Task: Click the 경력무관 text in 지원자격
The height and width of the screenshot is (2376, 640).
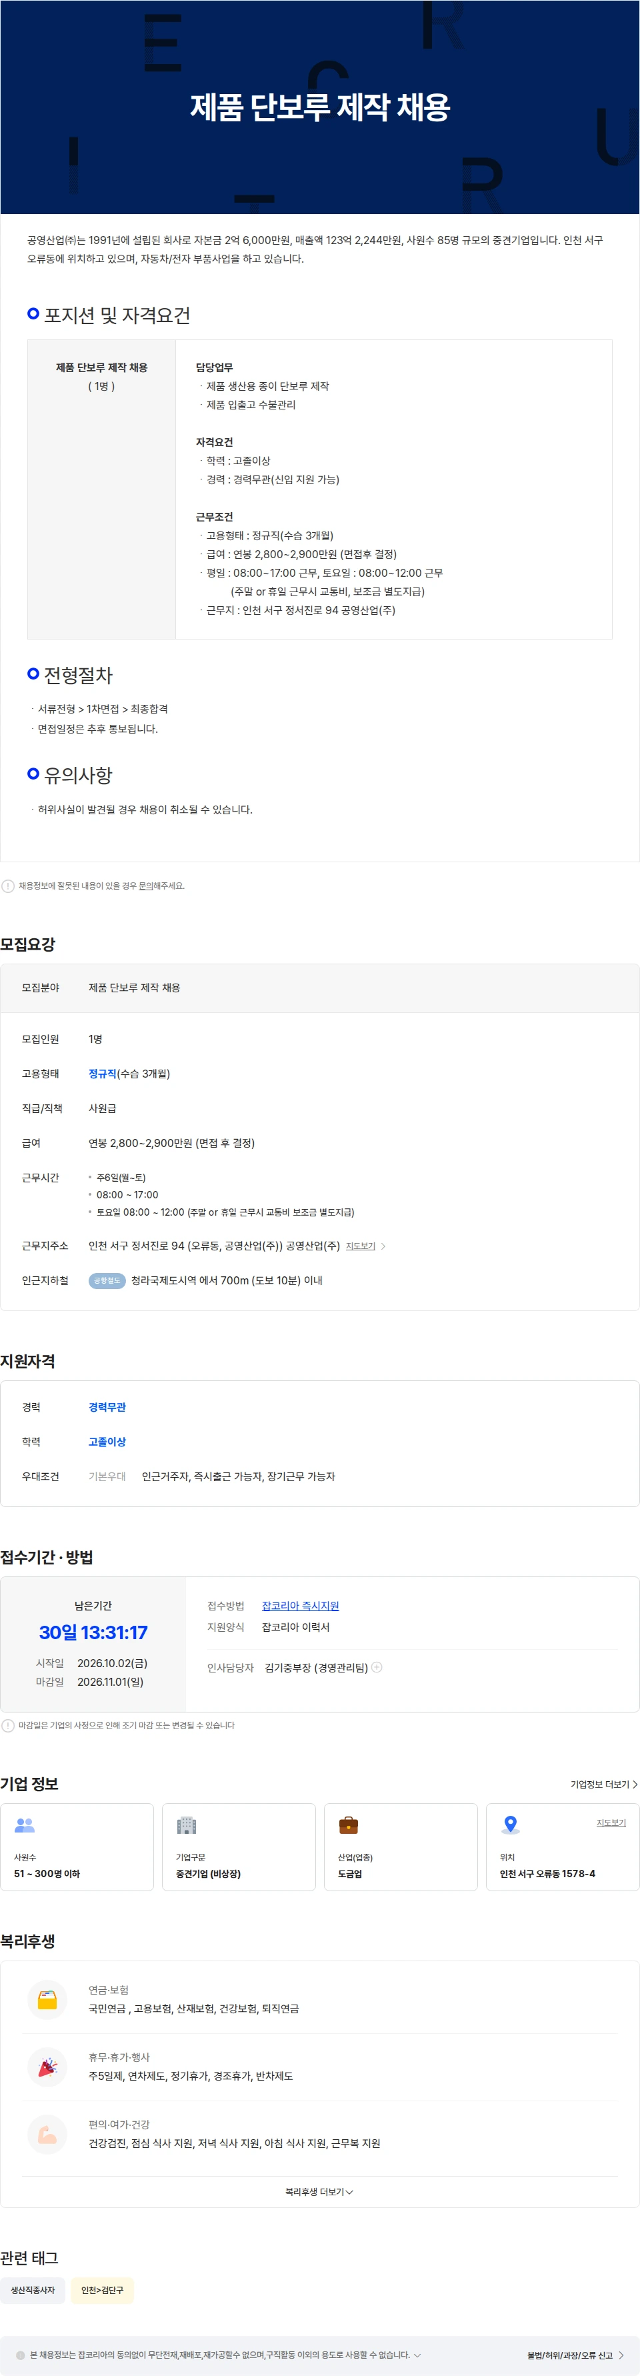Action: pyautogui.click(x=107, y=1406)
